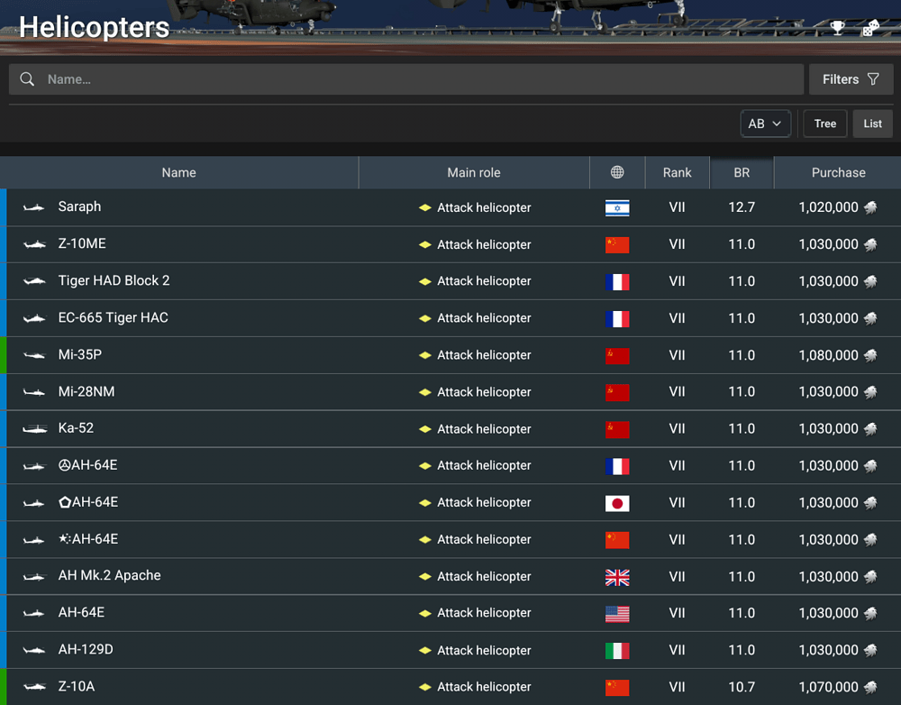Click the 10.7 BR value
Screen dimensions: 901x705
pos(742,687)
